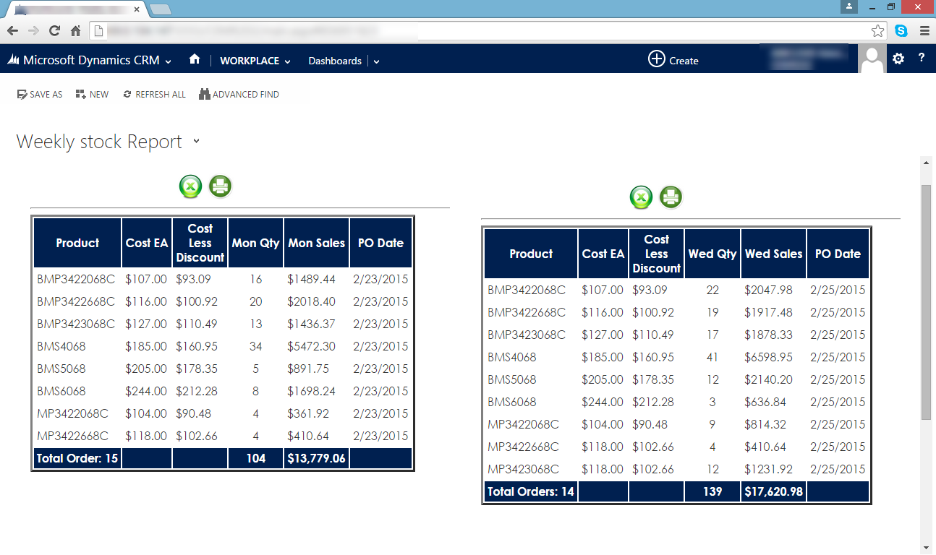Open the help question mark icon

coord(922,59)
